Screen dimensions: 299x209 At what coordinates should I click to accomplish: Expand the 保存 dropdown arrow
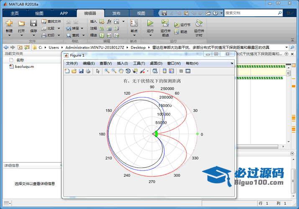[33, 35]
